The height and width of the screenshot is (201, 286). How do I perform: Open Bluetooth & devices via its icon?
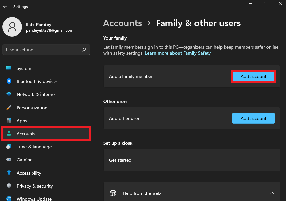9,81
